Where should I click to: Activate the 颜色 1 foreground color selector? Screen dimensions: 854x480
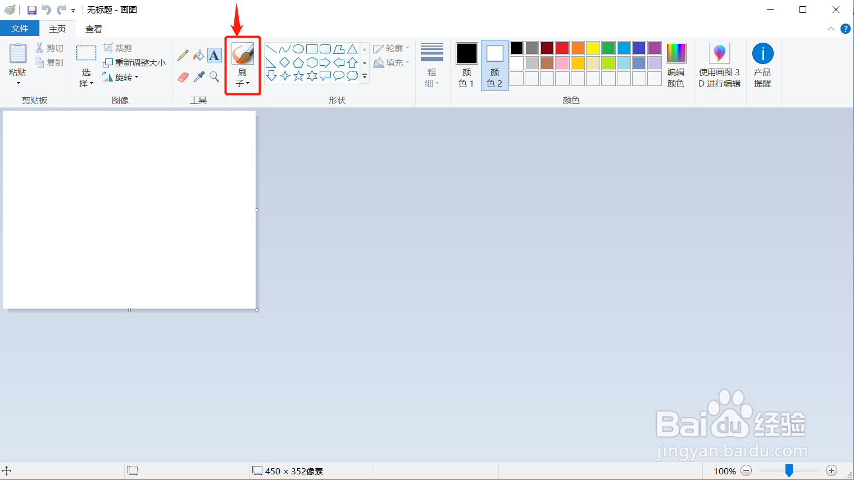(x=466, y=65)
